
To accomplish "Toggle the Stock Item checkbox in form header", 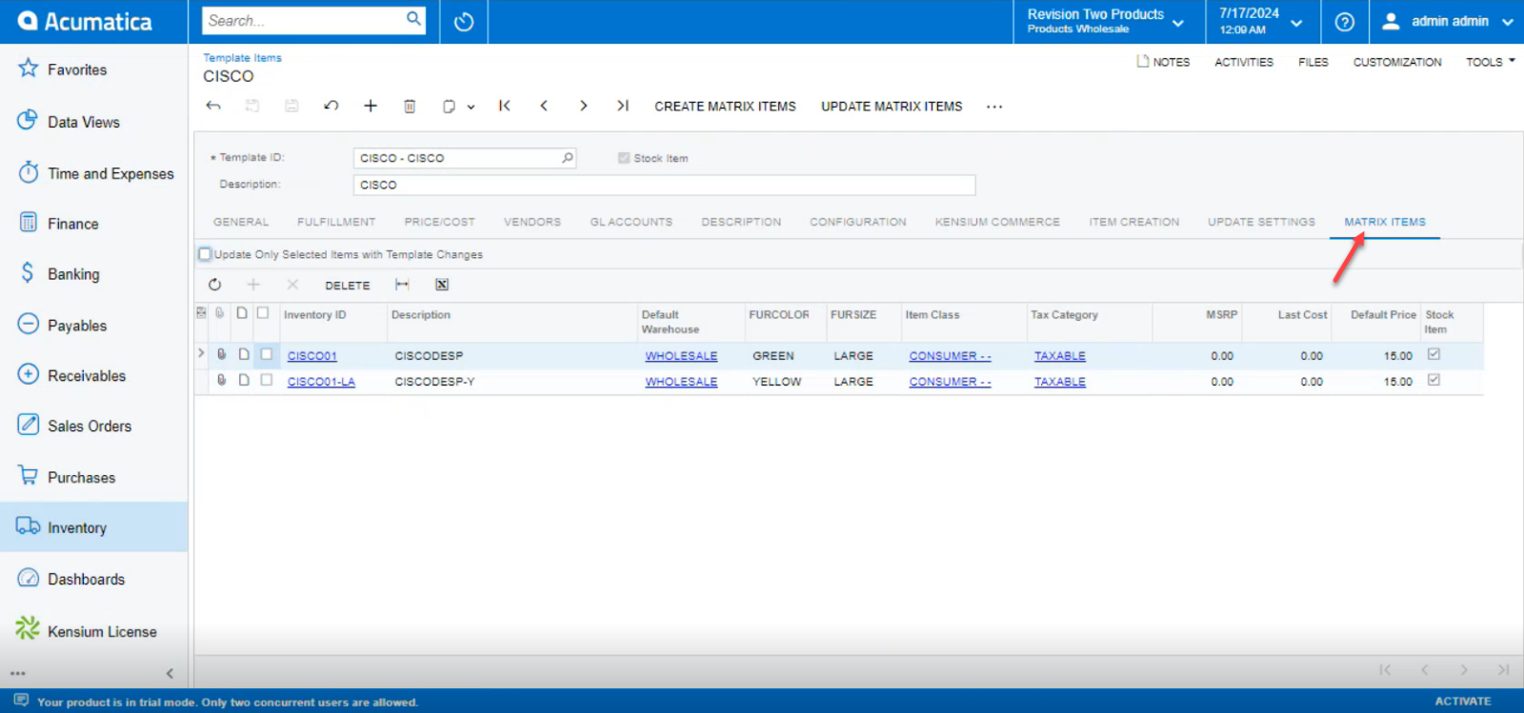I will pos(624,158).
